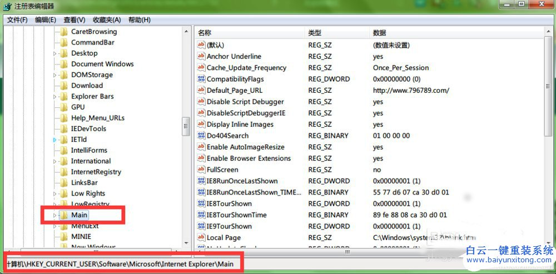Open the 收藏夹(A) menu
Screen dimensions: 556x274
click(107, 20)
